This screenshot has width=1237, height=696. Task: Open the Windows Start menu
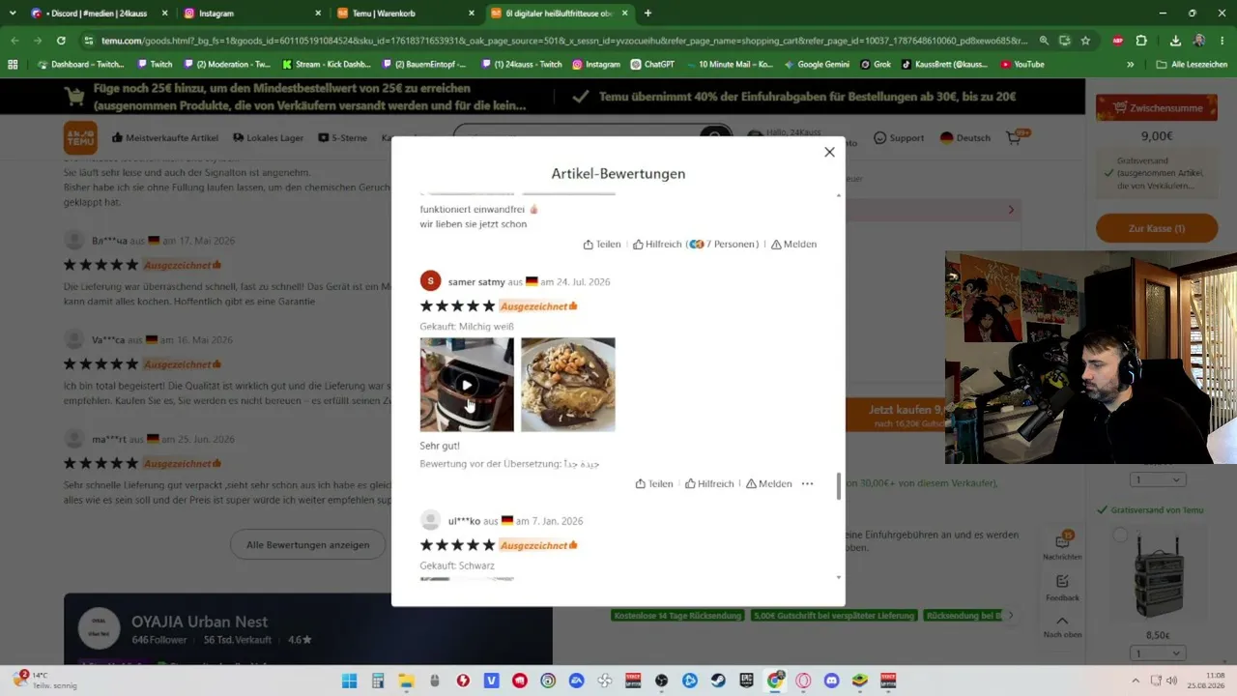[349, 681]
